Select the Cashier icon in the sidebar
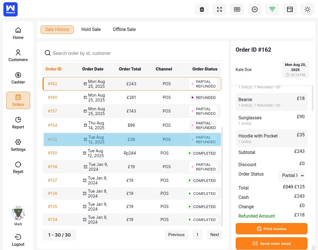The image size is (318, 250). 18,78
